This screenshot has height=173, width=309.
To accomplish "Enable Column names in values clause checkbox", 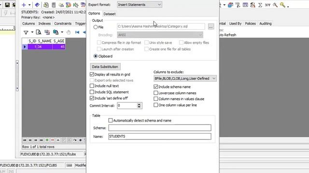I will [x=155, y=99].
